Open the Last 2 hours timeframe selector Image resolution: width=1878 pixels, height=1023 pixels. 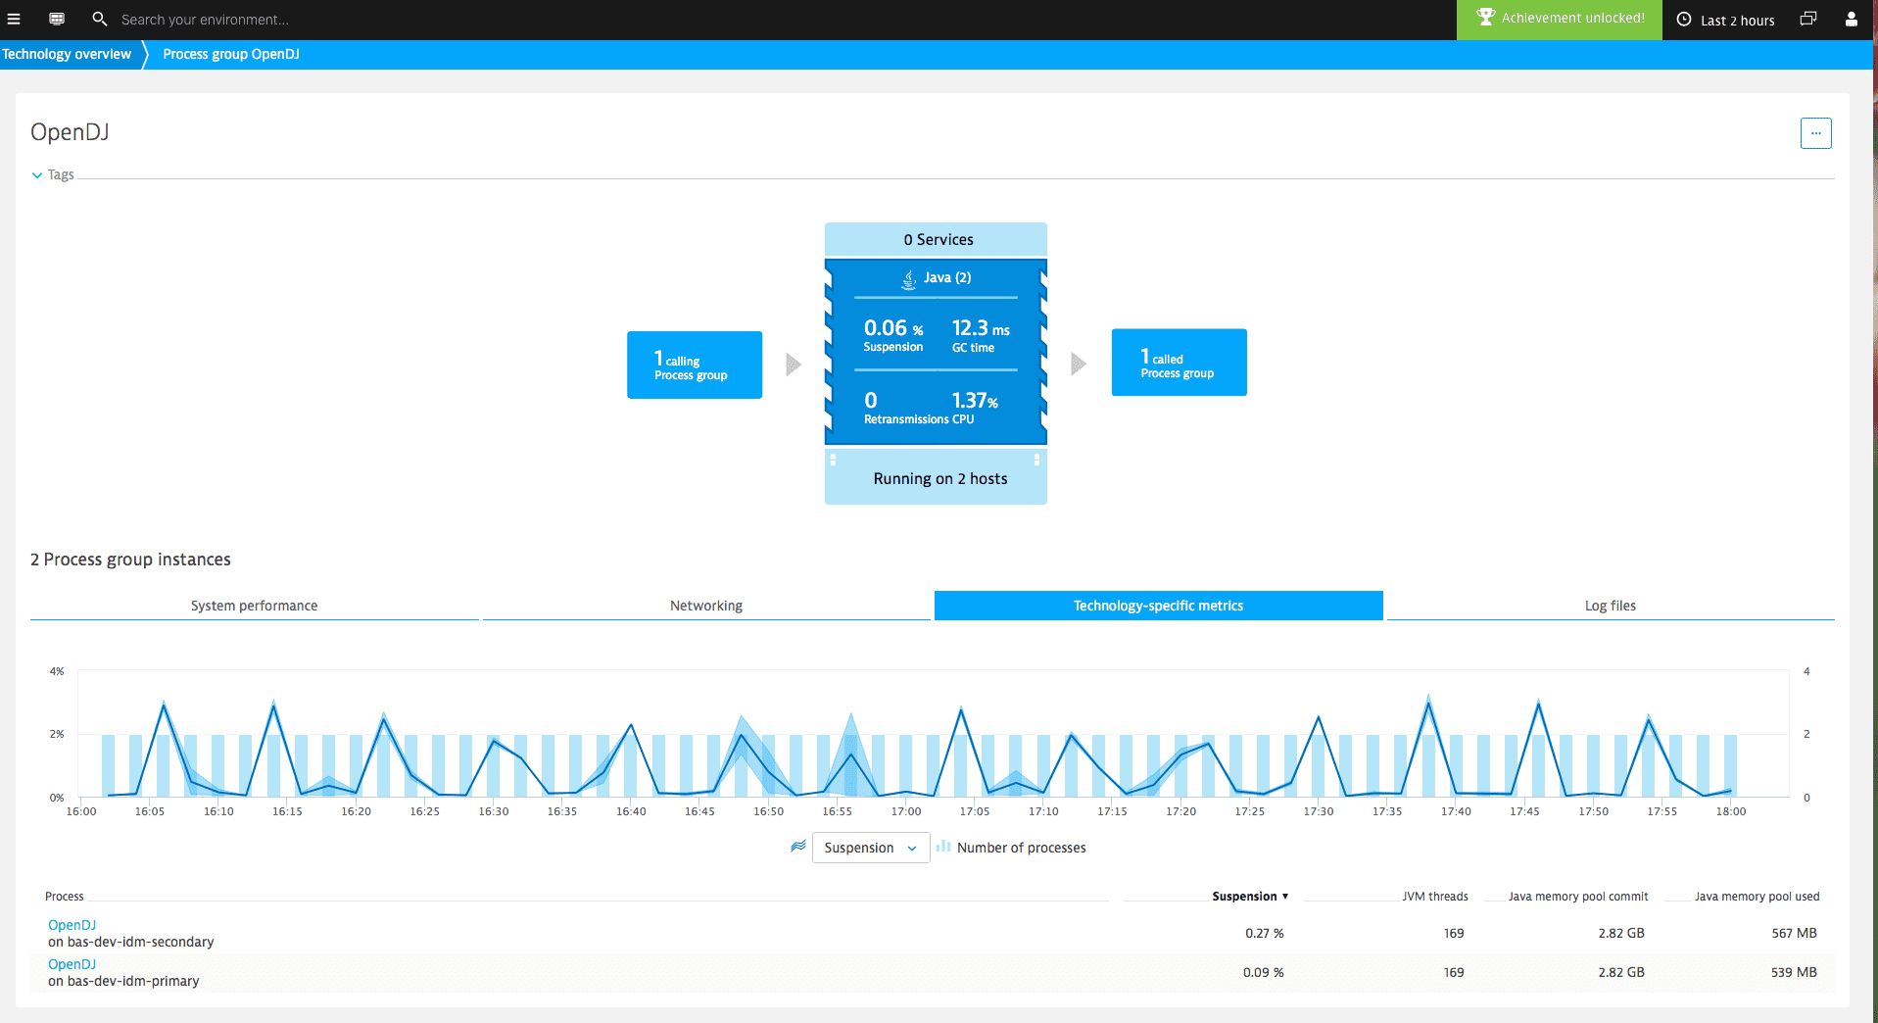(1725, 20)
